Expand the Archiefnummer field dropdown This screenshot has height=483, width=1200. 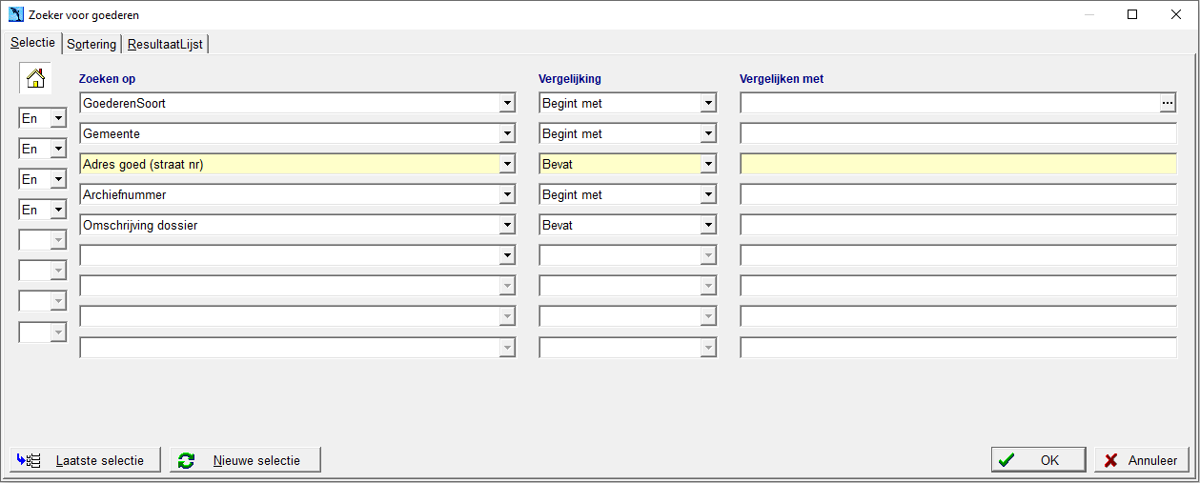[x=506, y=194]
